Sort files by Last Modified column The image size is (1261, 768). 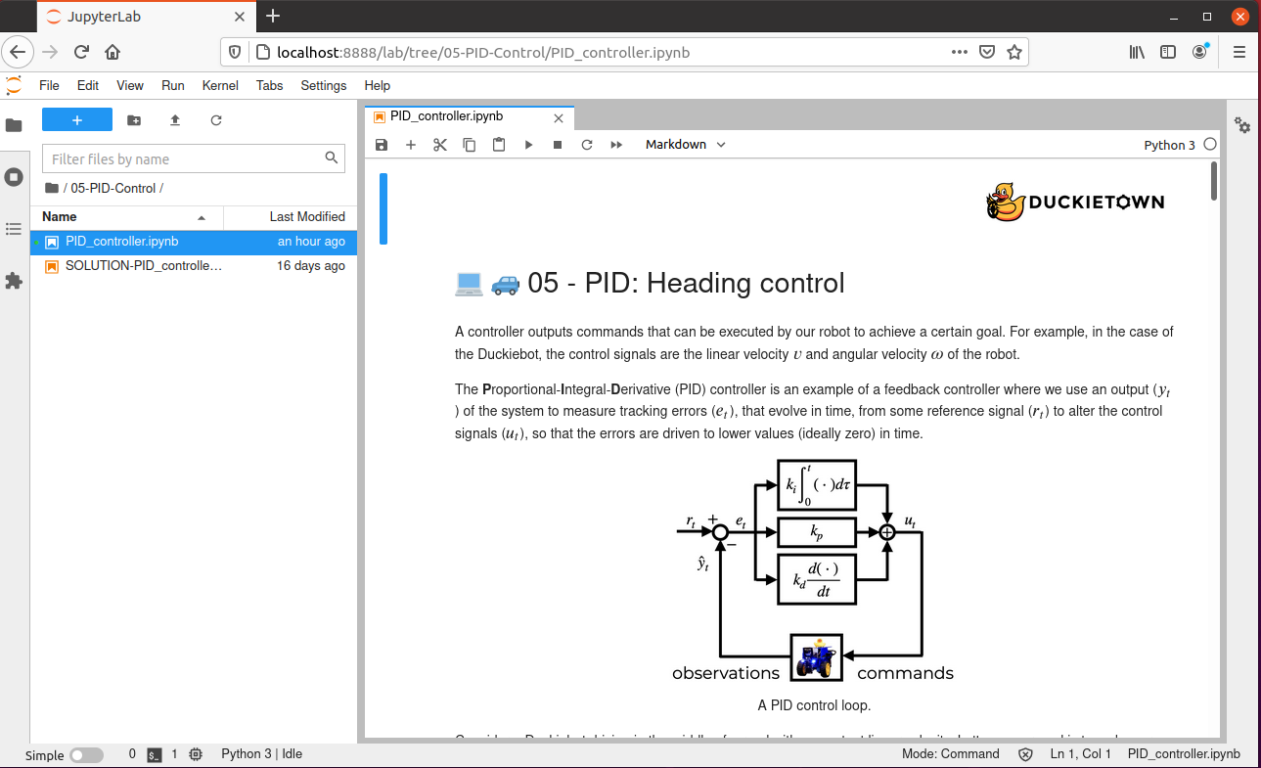pyautogui.click(x=290, y=217)
